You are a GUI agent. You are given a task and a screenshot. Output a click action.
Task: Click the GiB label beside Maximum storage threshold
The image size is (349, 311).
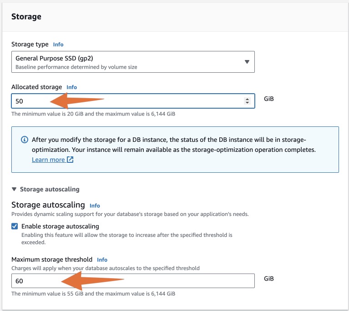point(268,279)
